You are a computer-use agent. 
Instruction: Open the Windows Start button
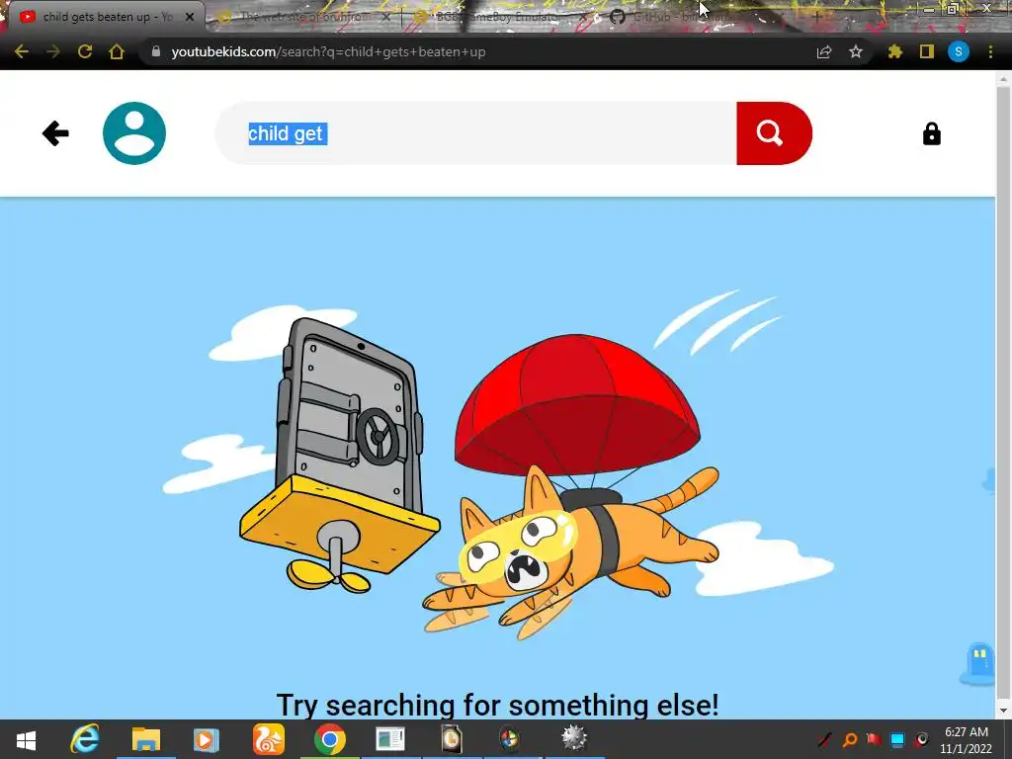click(x=26, y=739)
